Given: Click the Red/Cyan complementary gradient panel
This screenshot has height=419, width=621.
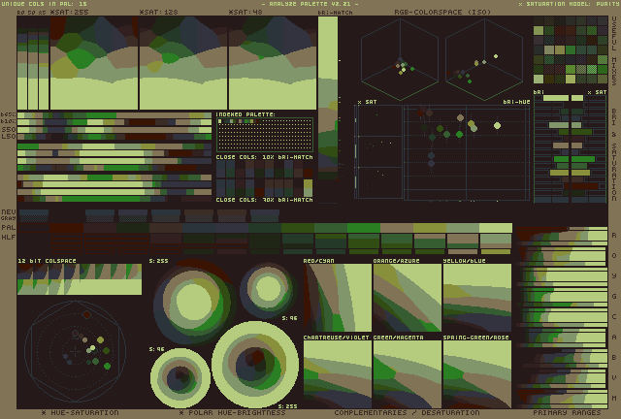Looking at the screenshot, I should click(337, 299).
